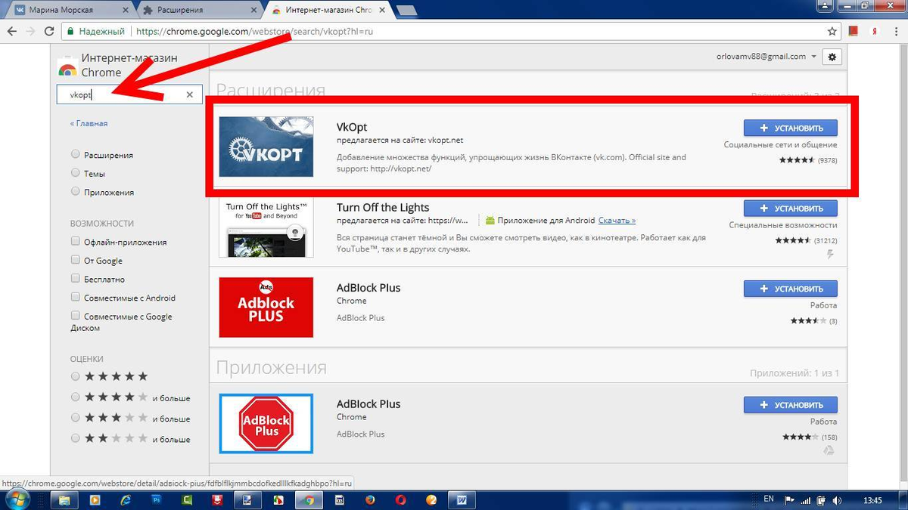Go back with the browser back arrow

11,32
